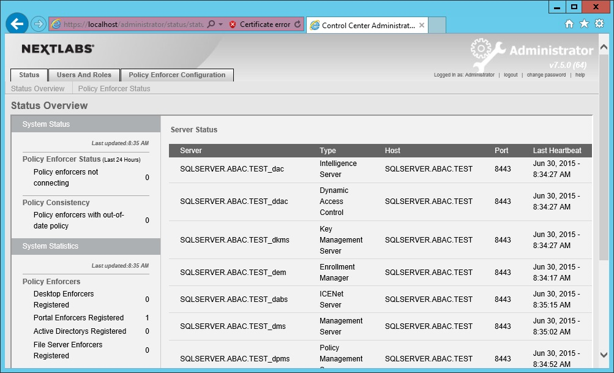614x373 pixels.
Task: Click the Port column header
Action: (x=501, y=151)
